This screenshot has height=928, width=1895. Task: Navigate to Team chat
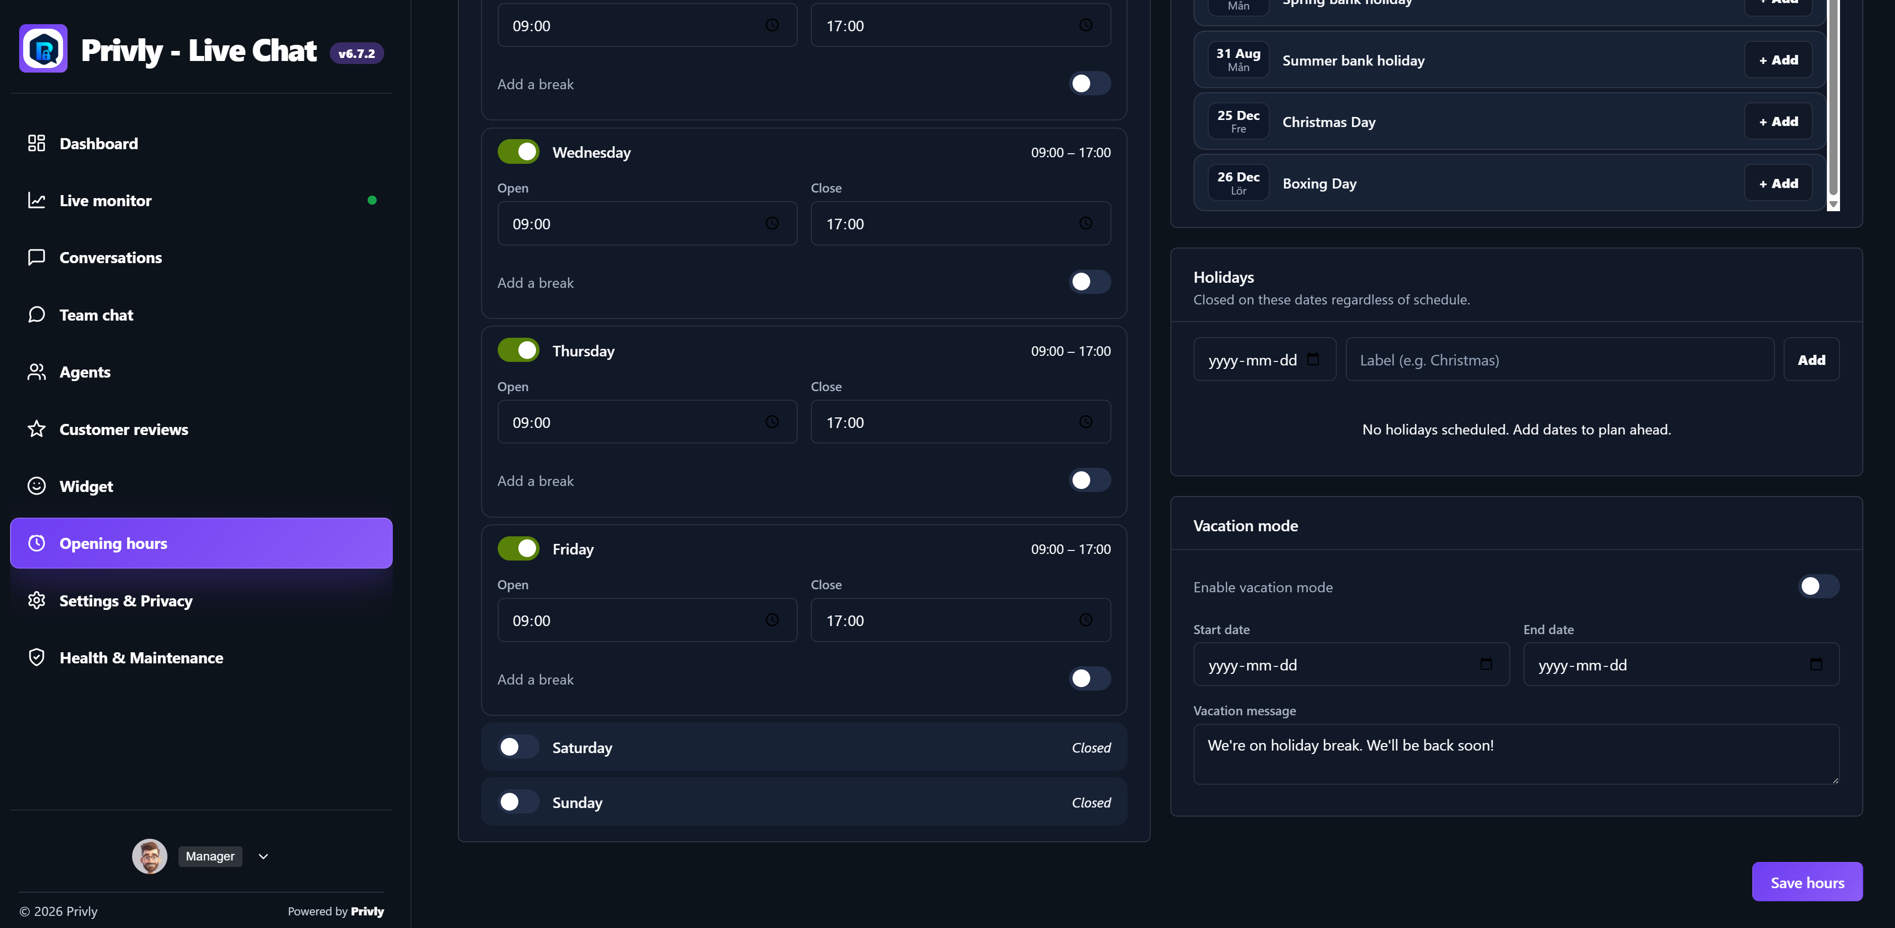click(201, 315)
